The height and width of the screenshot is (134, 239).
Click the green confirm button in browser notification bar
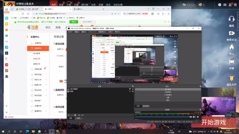point(74,22)
